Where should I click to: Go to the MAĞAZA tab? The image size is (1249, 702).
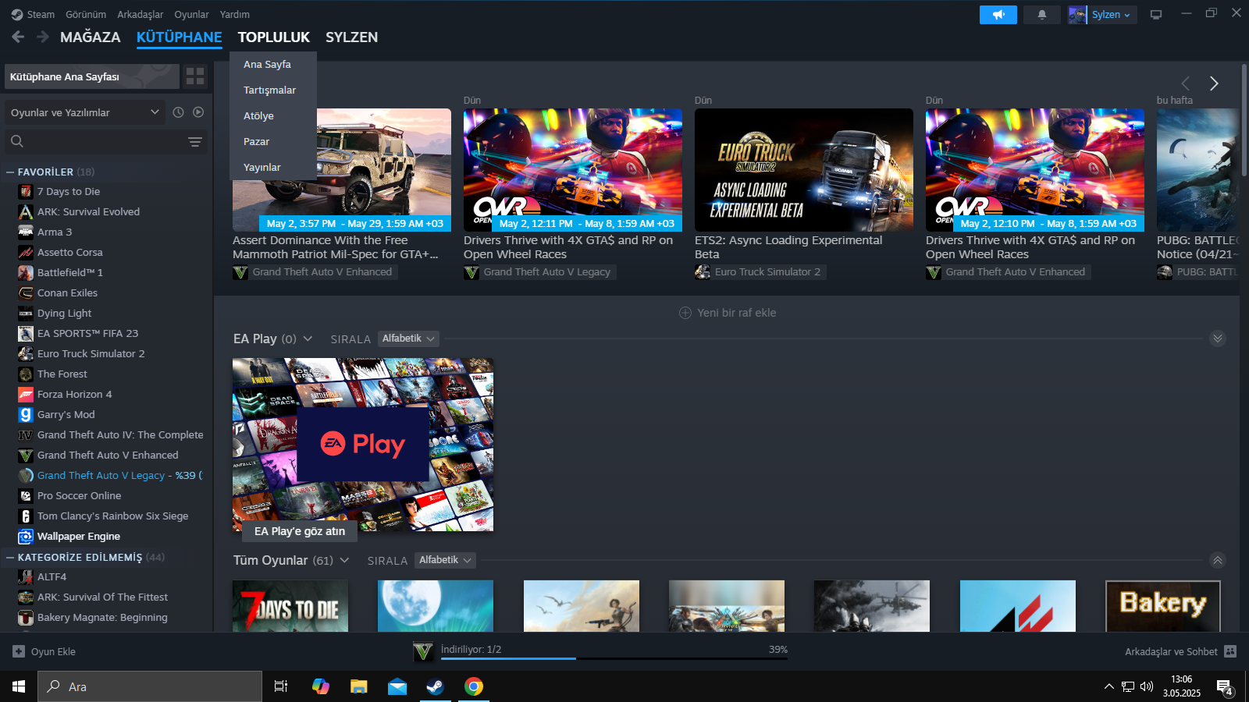point(91,37)
